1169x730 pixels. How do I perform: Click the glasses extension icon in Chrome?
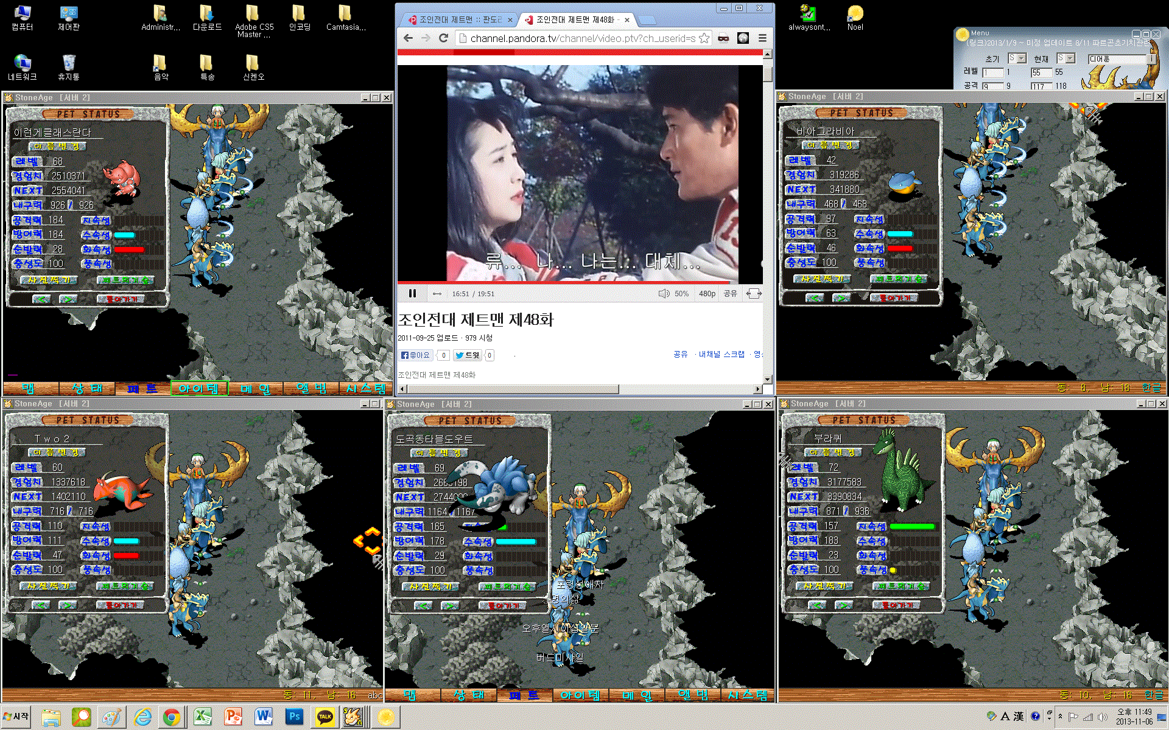coord(723,38)
